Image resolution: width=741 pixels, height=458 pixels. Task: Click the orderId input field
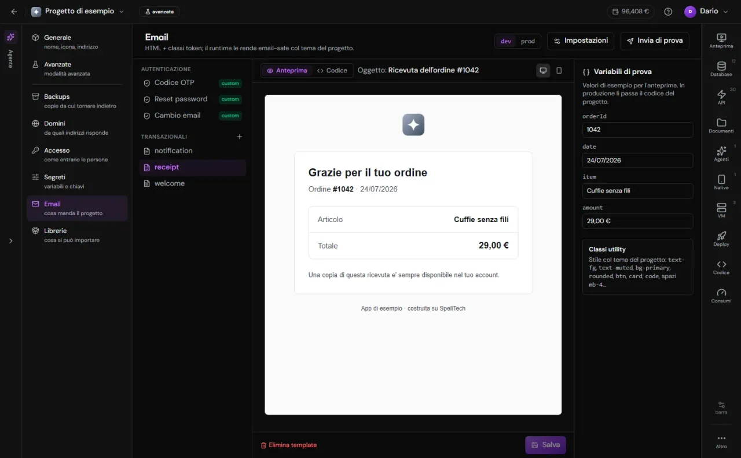[637, 130]
